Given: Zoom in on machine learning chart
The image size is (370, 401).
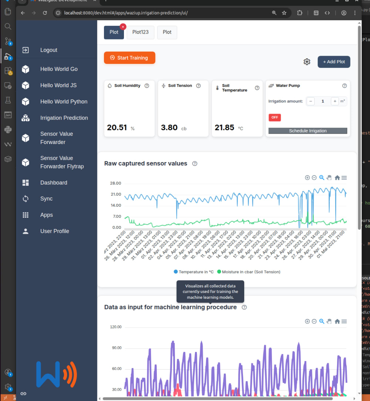Looking at the screenshot, I should [x=307, y=322].
